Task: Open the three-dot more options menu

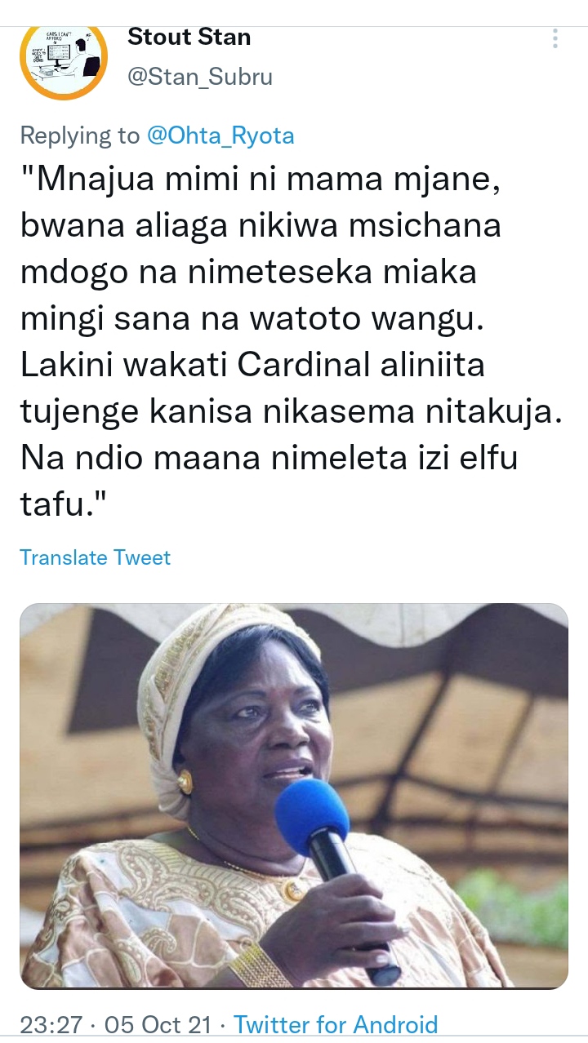Action: click(x=555, y=38)
